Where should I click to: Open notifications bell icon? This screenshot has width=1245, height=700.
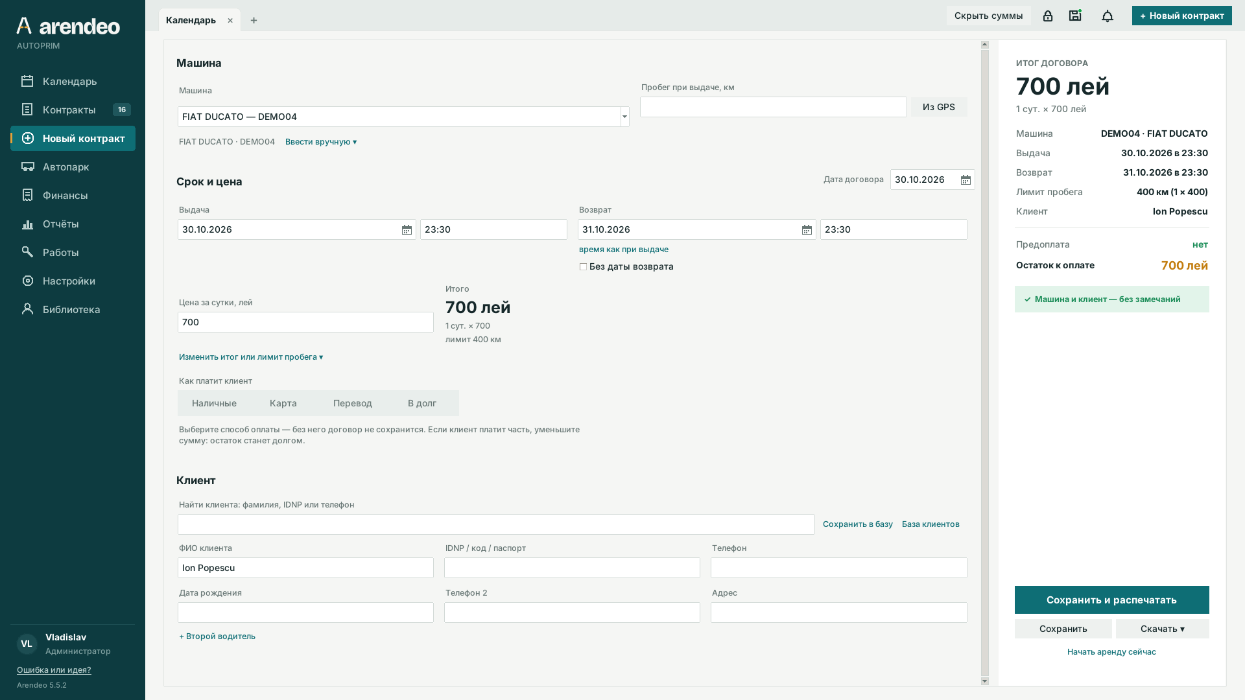(x=1108, y=16)
